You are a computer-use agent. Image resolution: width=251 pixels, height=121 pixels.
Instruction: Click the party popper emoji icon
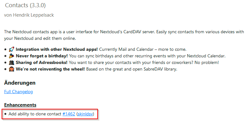[12, 56]
